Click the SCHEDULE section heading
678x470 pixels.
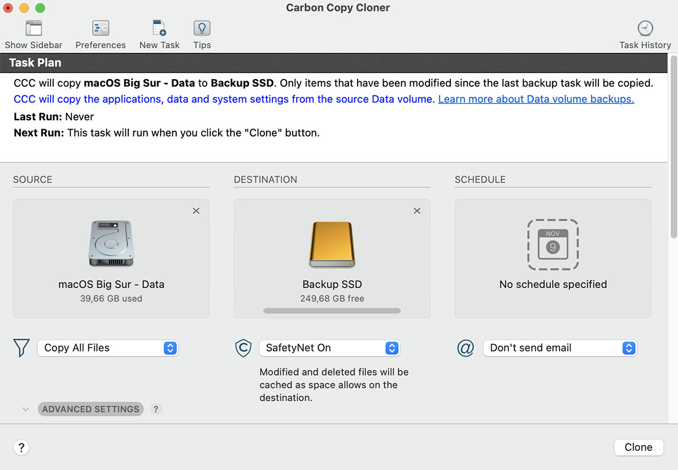(x=480, y=179)
